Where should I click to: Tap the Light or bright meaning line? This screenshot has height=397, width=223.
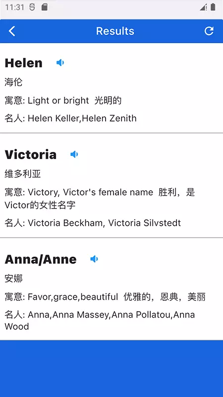click(x=63, y=101)
